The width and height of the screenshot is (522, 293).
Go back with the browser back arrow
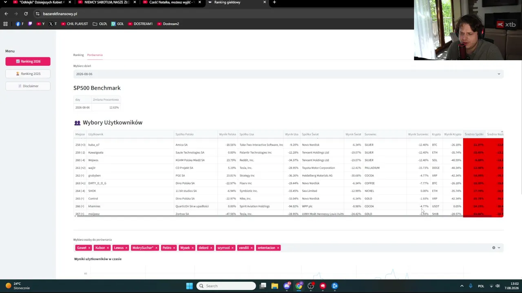[6, 13]
